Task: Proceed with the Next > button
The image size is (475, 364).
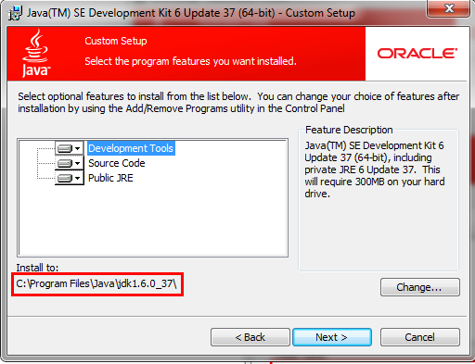Action: (x=332, y=337)
